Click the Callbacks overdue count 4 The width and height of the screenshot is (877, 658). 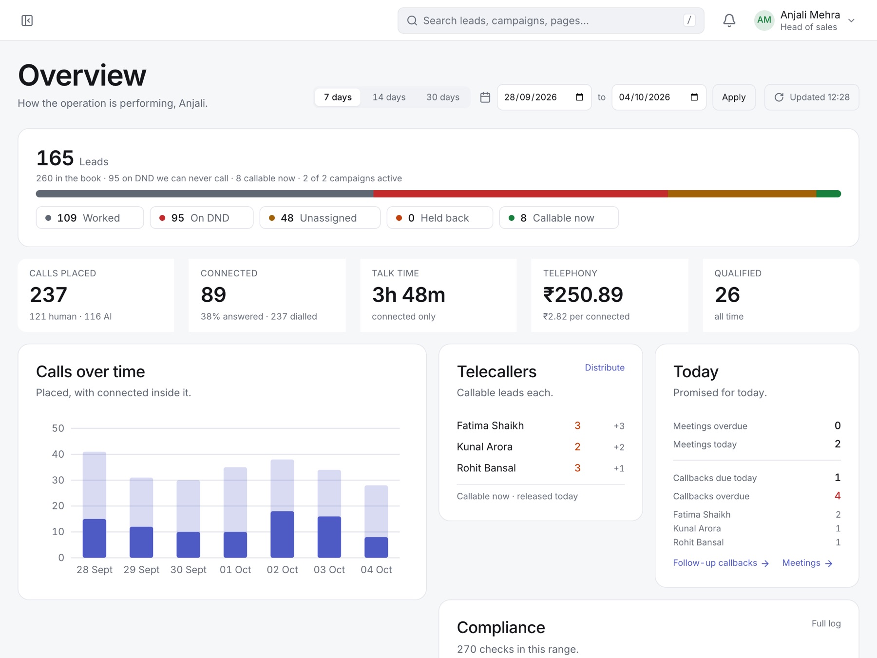click(837, 496)
